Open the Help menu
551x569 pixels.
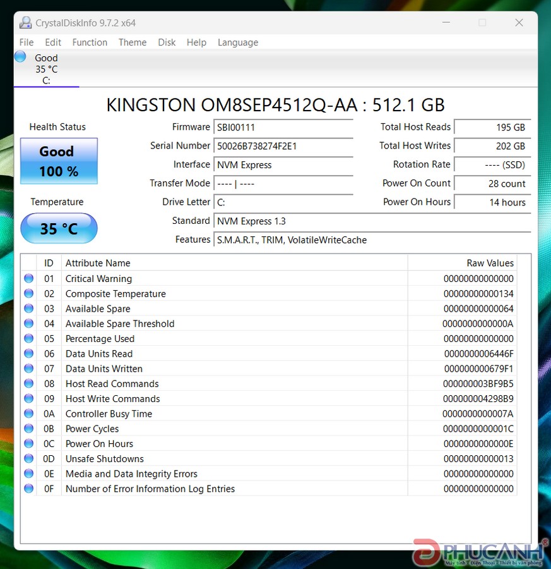coord(196,42)
